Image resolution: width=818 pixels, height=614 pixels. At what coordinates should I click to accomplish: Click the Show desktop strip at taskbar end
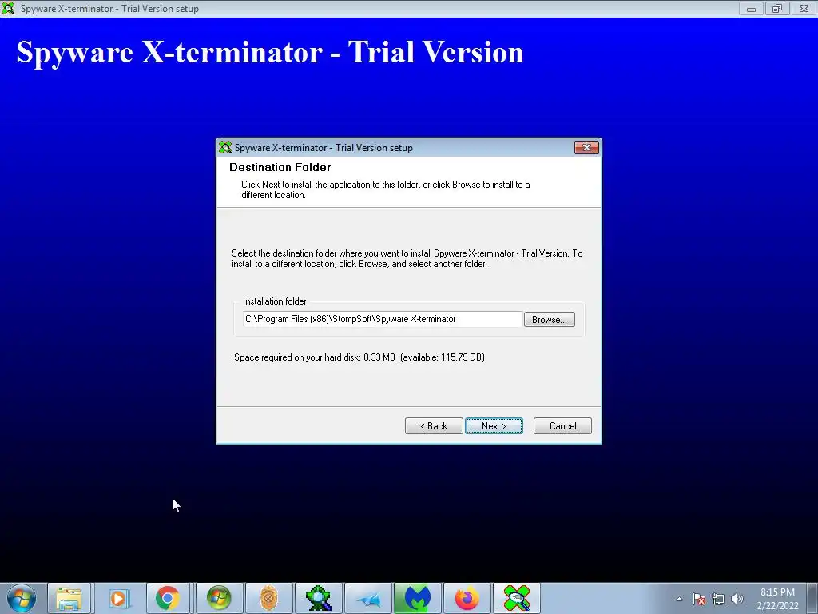coord(813,598)
